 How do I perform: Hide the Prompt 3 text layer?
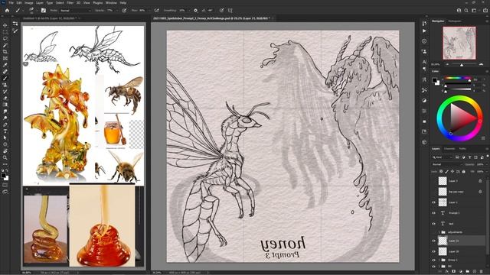coord(434,213)
